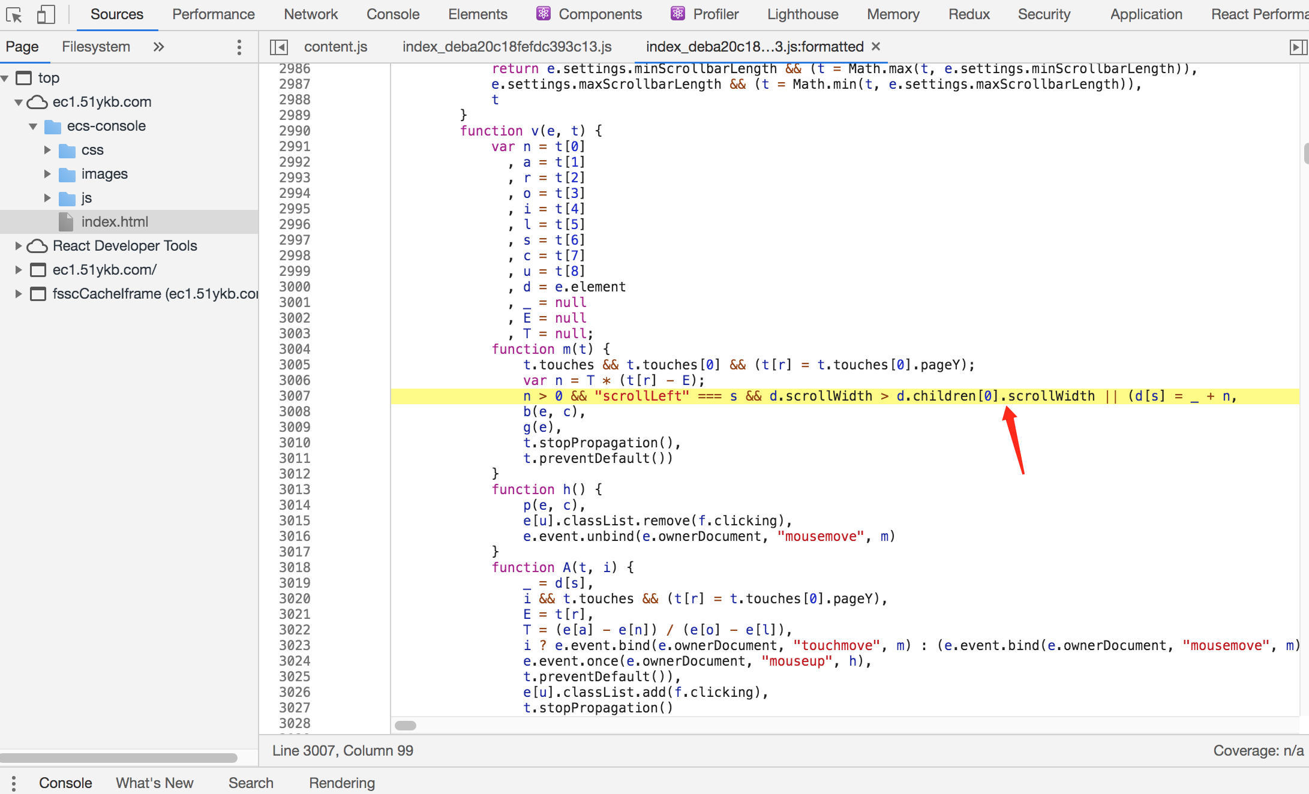Expand the css folder

click(47, 150)
